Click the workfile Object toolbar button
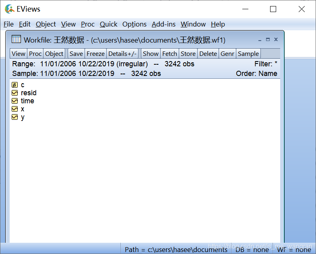 click(x=54, y=53)
